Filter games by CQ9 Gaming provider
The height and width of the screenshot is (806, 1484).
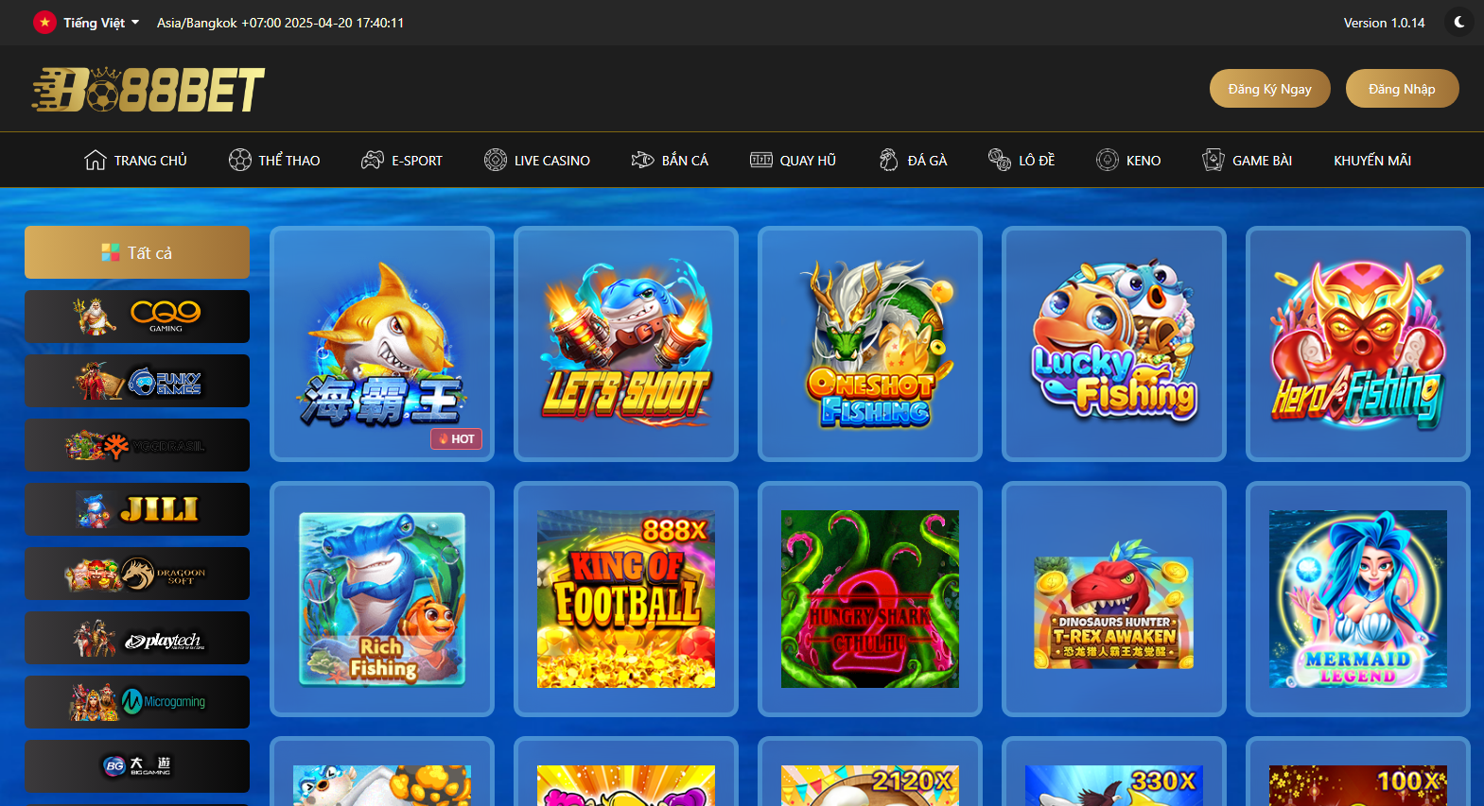point(137,317)
